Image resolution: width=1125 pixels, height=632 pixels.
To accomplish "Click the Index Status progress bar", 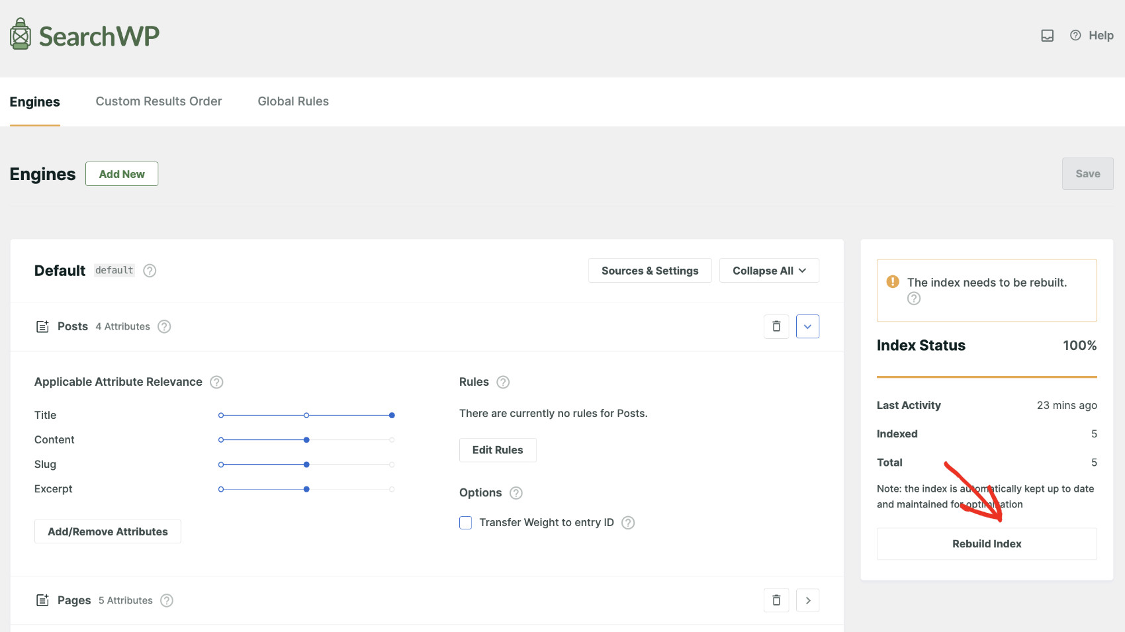I will click(987, 377).
